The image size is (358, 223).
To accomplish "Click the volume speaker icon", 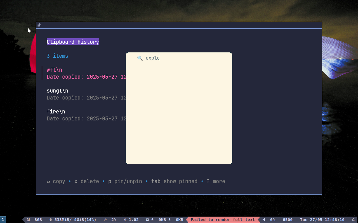I will [264, 220].
